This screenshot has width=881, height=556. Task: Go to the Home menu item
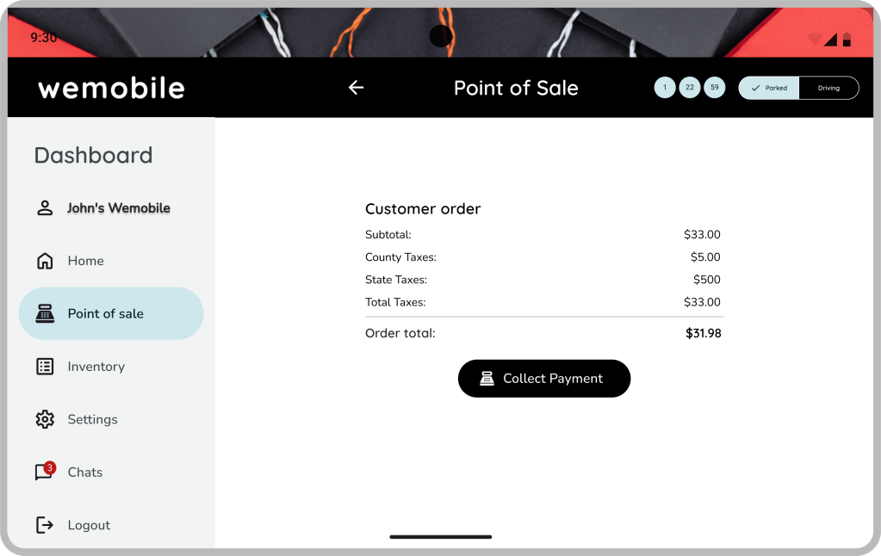coord(86,261)
